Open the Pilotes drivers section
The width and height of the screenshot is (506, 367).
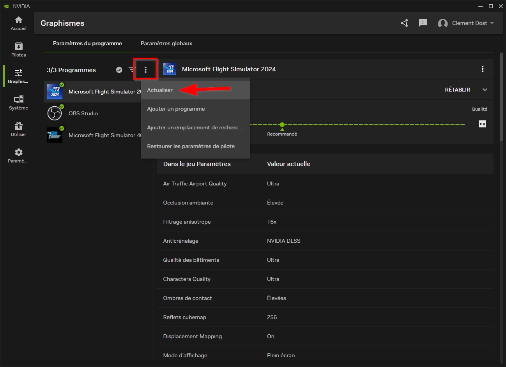click(x=18, y=50)
